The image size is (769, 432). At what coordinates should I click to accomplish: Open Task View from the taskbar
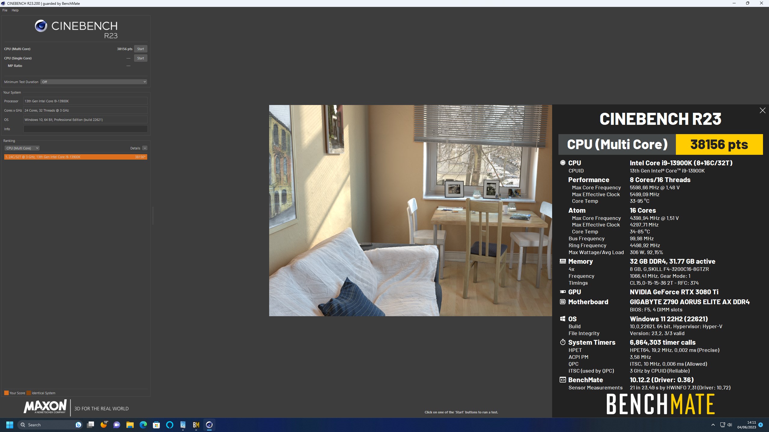pyautogui.click(x=90, y=425)
